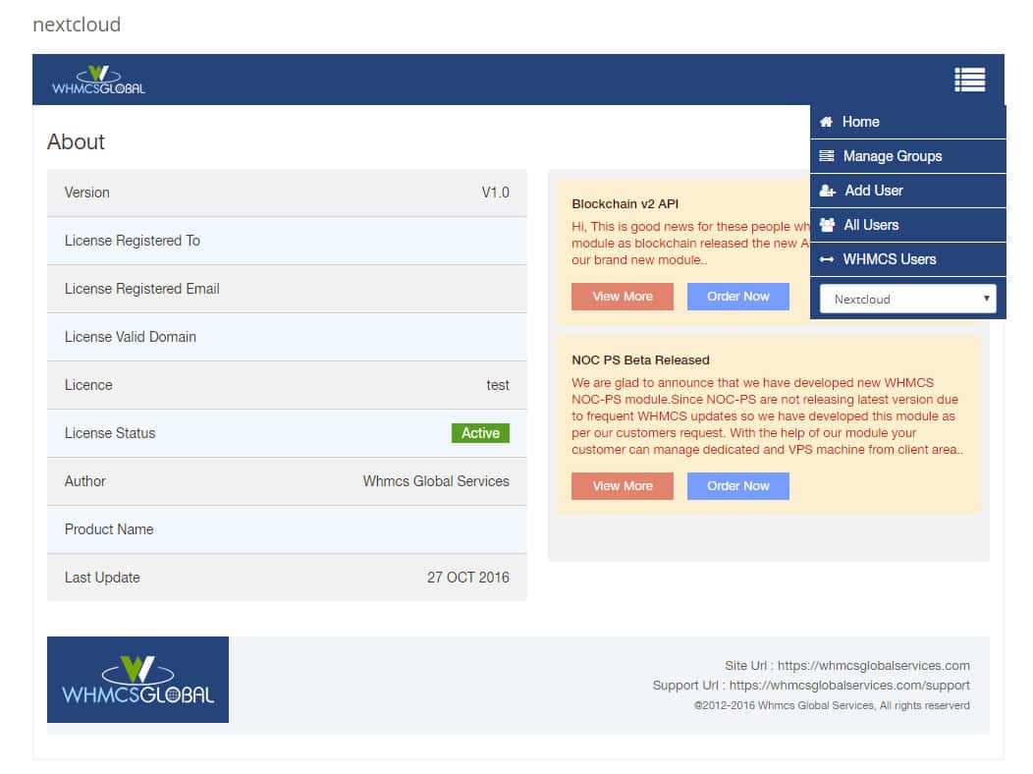Click the WHMCS Global footer logo
Screen dimensions: 1033x774
click(x=137, y=680)
